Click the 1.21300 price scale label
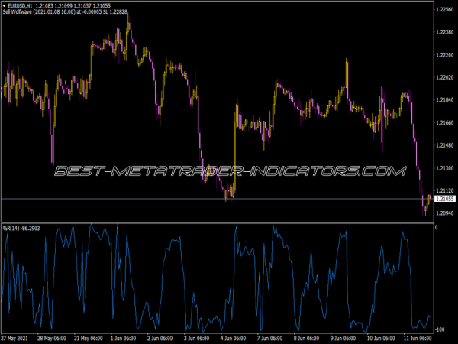This screenshot has height=344, width=458. click(x=444, y=167)
